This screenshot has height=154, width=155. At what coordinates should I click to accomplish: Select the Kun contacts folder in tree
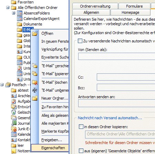(27, 52)
